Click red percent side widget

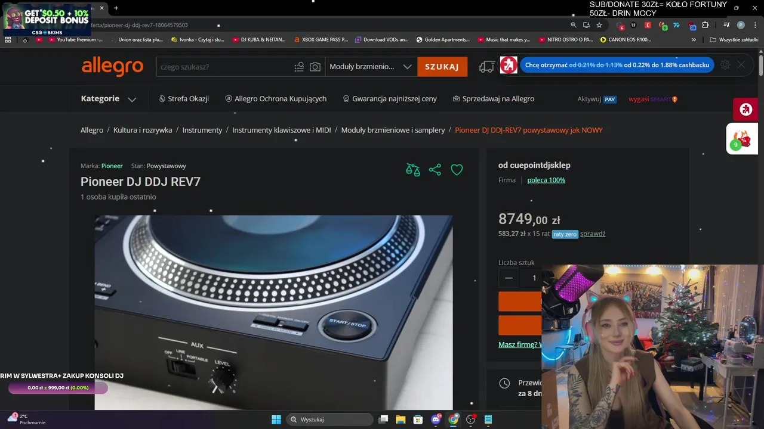tap(745, 109)
